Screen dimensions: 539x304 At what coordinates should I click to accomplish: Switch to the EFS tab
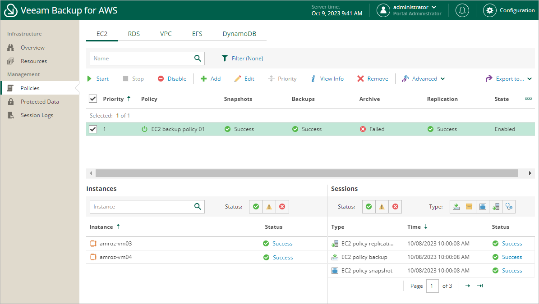tap(197, 34)
